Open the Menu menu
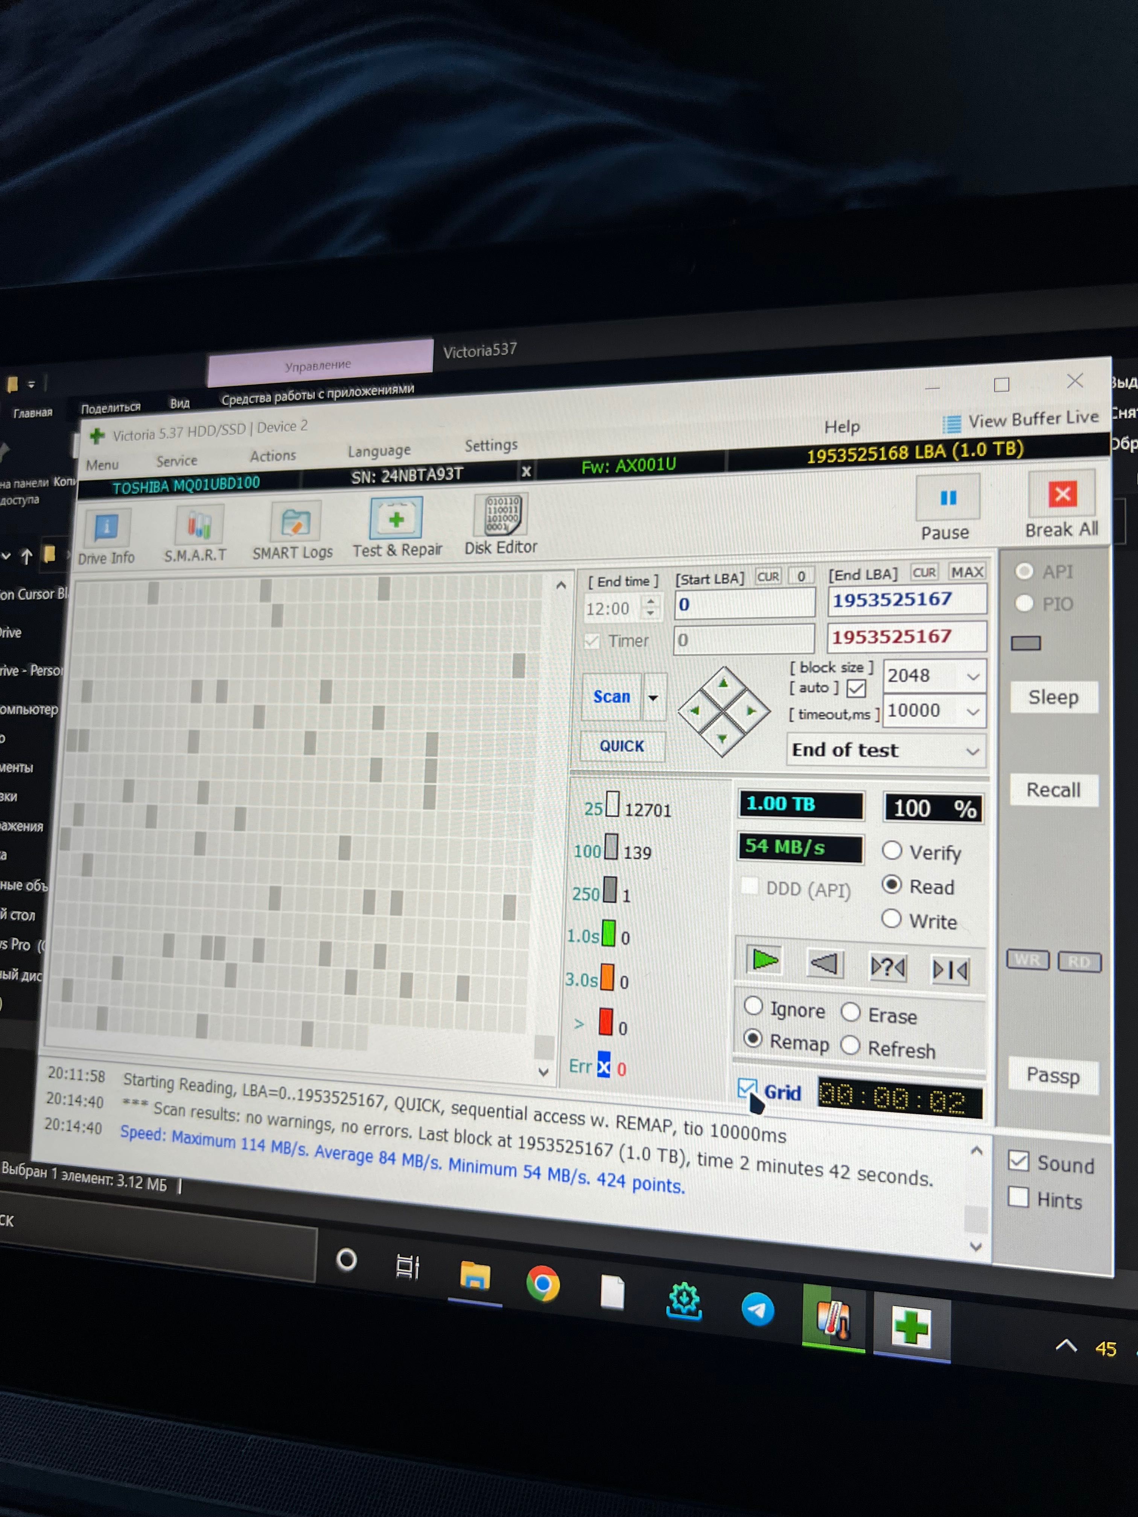Viewport: 1138px width, 1517px height. 102,464
